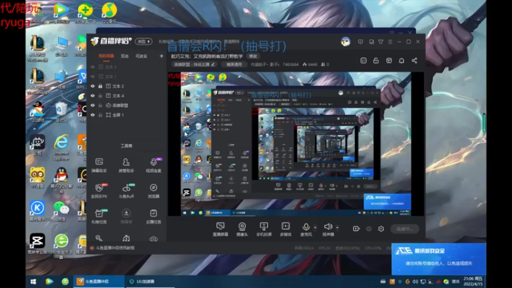Add a 手机投屏 source

point(264,229)
